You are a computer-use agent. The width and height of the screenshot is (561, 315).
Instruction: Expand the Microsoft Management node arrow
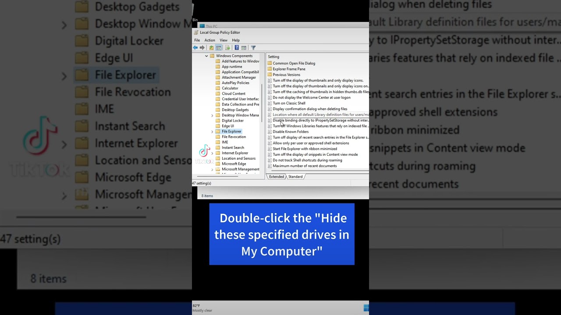tap(212, 169)
